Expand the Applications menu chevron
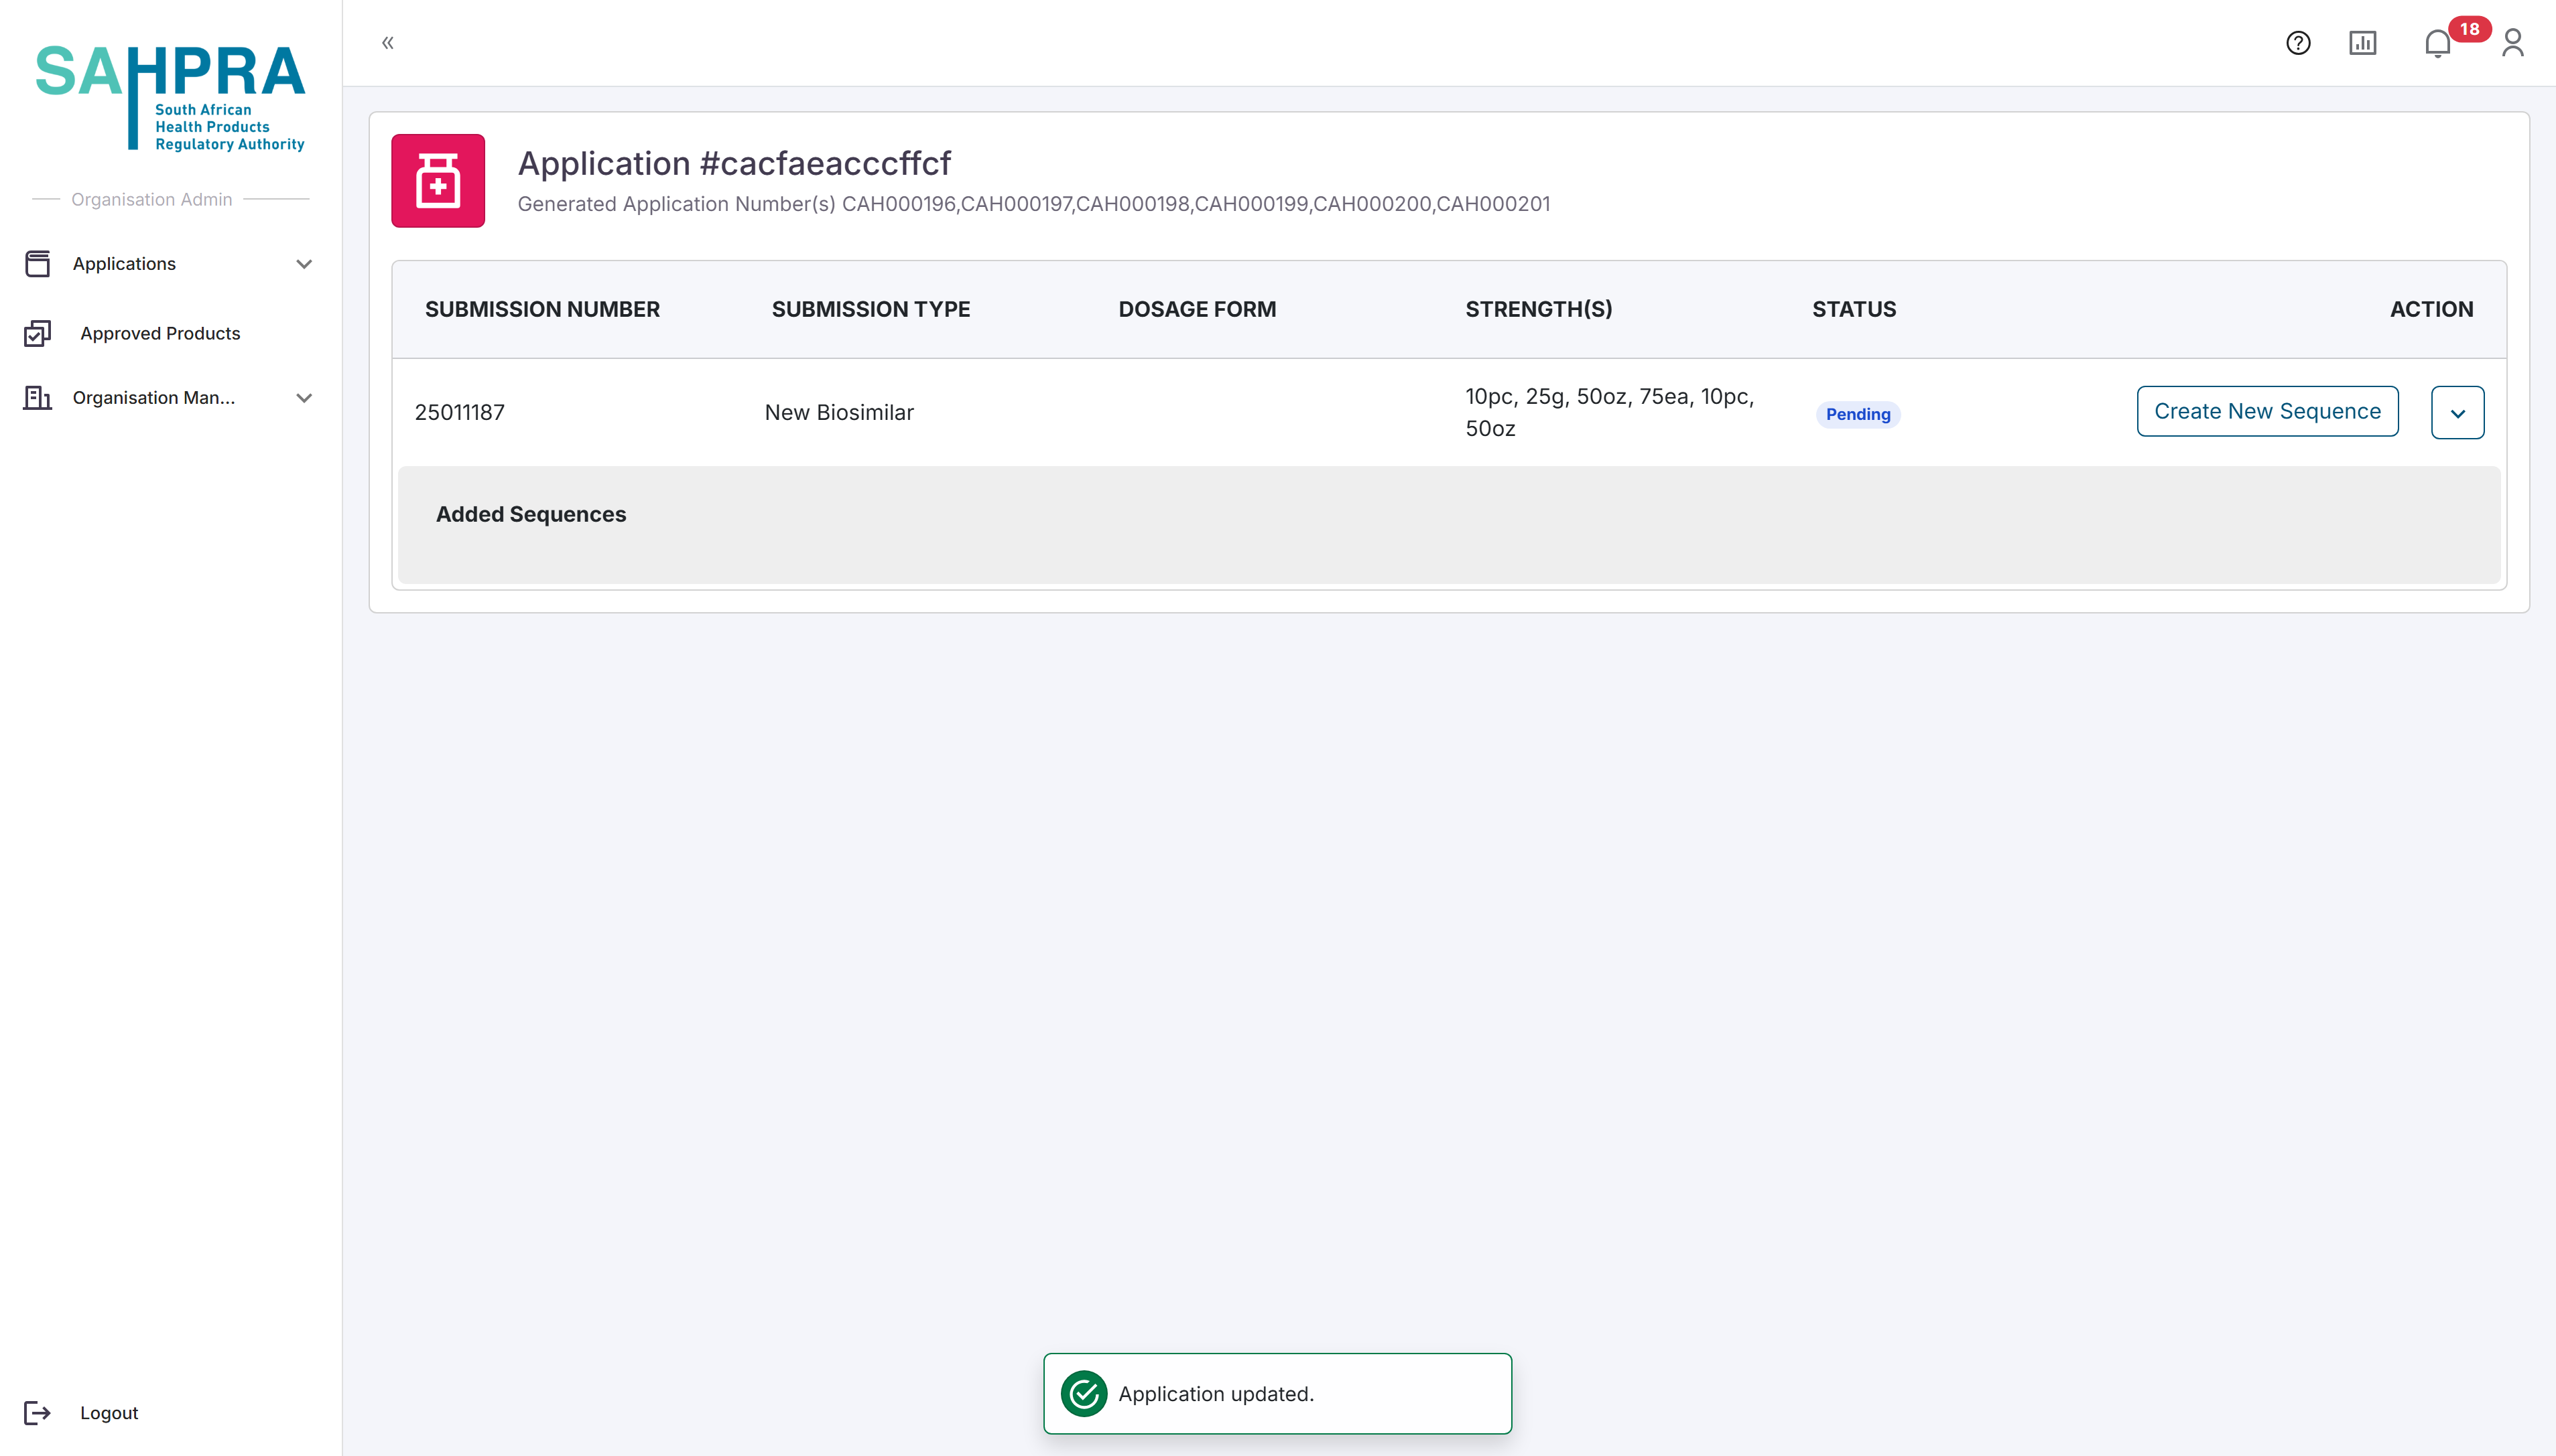The height and width of the screenshot is (1456, 2556). 304,264
